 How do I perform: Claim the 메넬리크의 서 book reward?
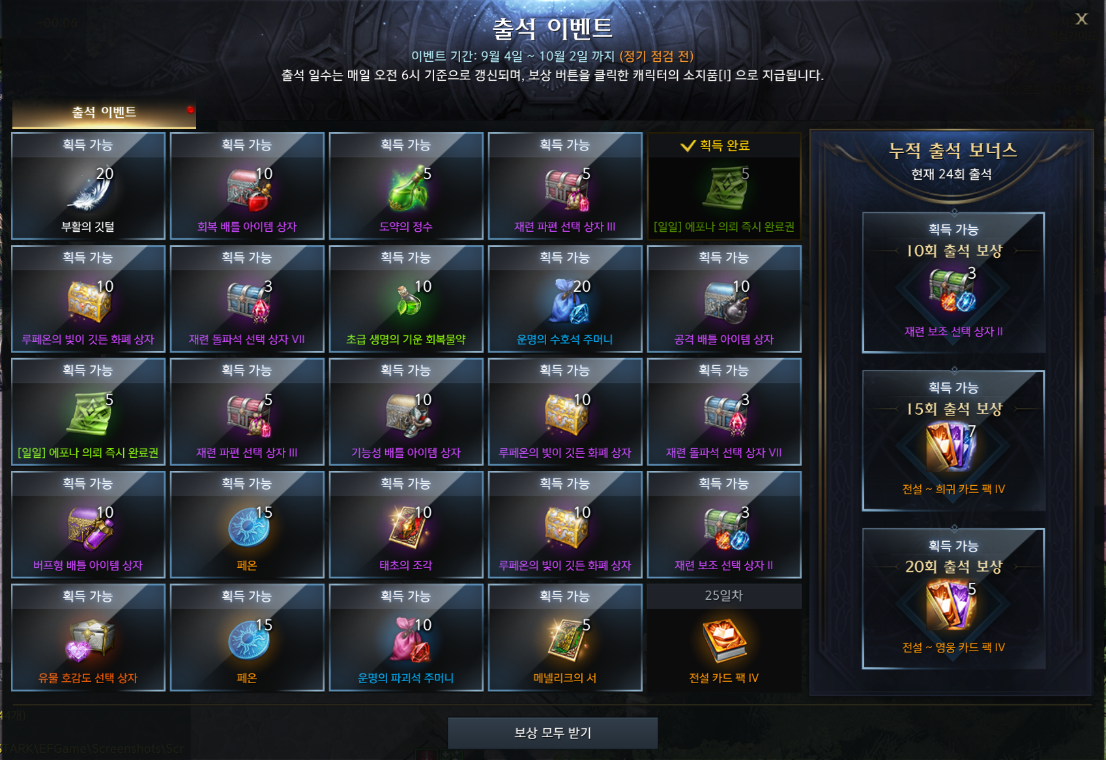(565, 638)
